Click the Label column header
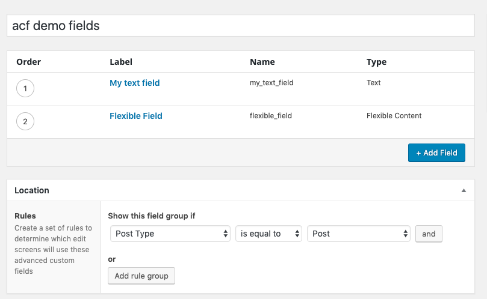Screen dimensions: 487x299 (x=121, y=62)
